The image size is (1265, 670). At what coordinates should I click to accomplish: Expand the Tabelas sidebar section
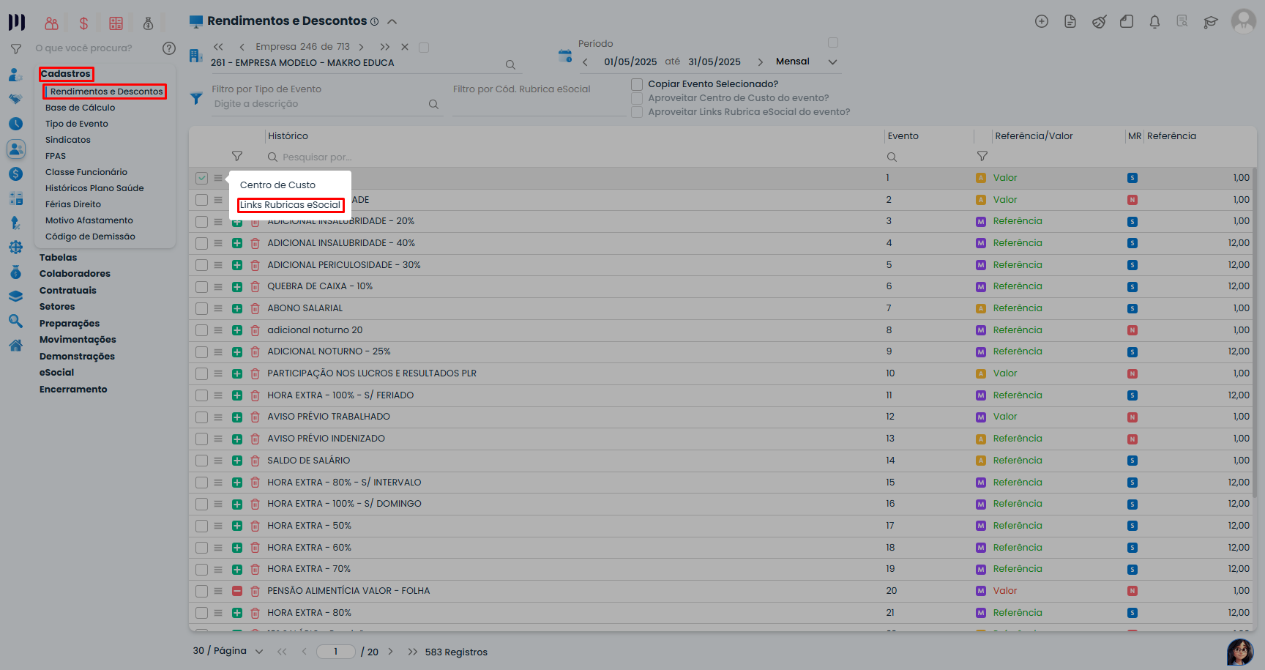[x=58, y=258]
